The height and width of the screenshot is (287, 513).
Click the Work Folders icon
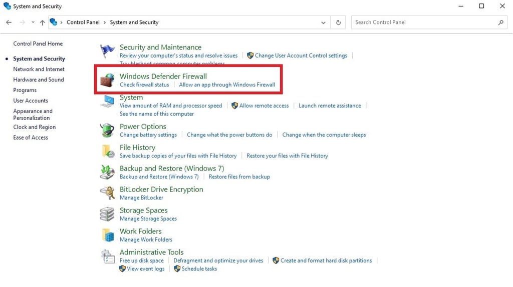(x=108, y=235)
